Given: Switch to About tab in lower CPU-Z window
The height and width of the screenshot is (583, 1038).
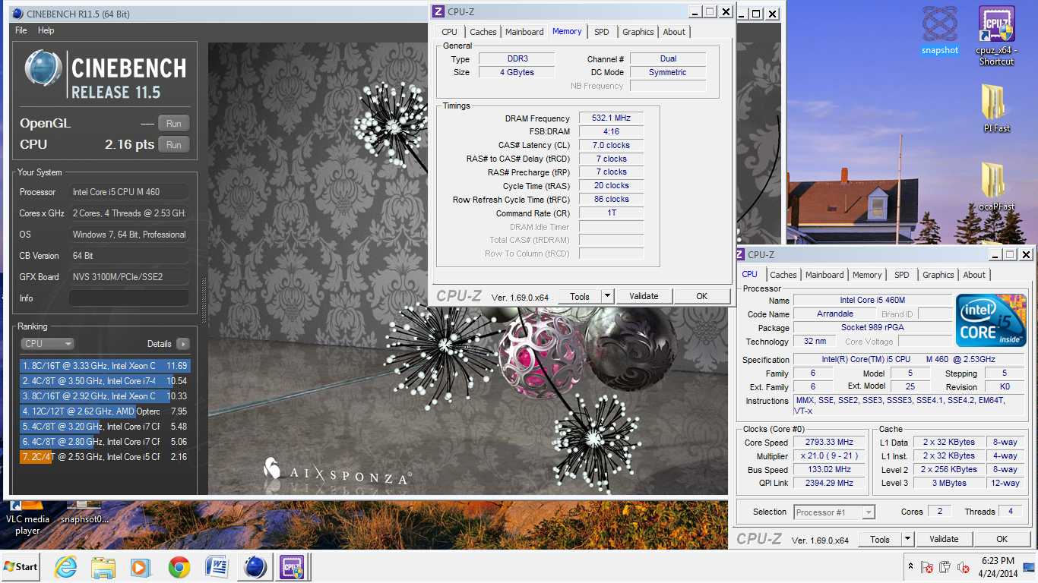Looking at the screenshot, I should 974,275.
